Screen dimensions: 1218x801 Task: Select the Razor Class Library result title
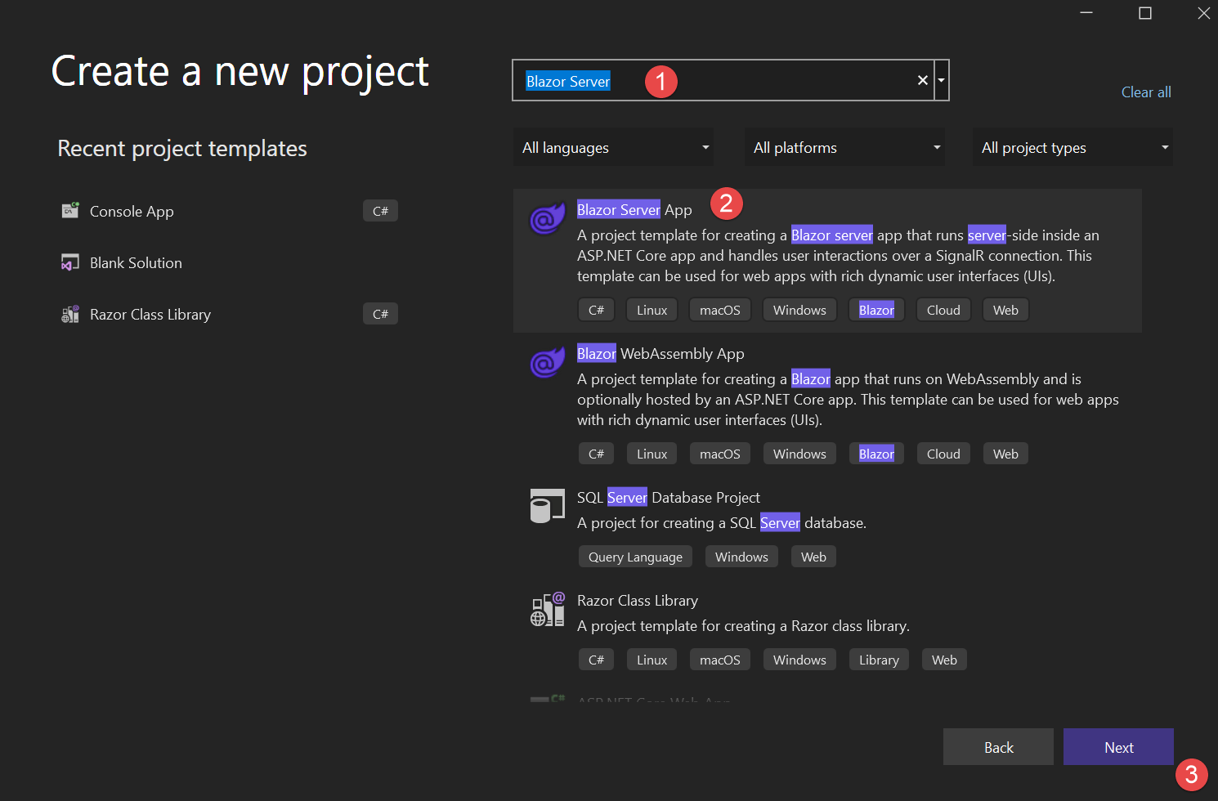(638, 601)
